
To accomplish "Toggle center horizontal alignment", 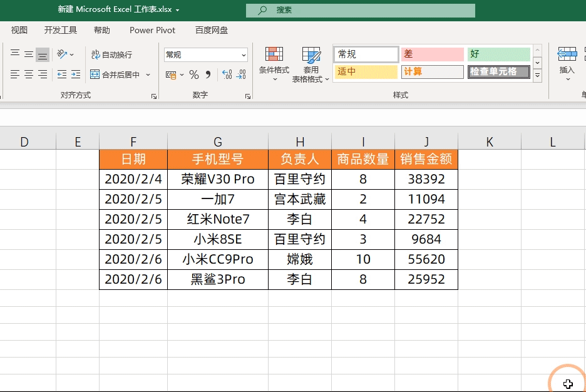I will 28,75.
